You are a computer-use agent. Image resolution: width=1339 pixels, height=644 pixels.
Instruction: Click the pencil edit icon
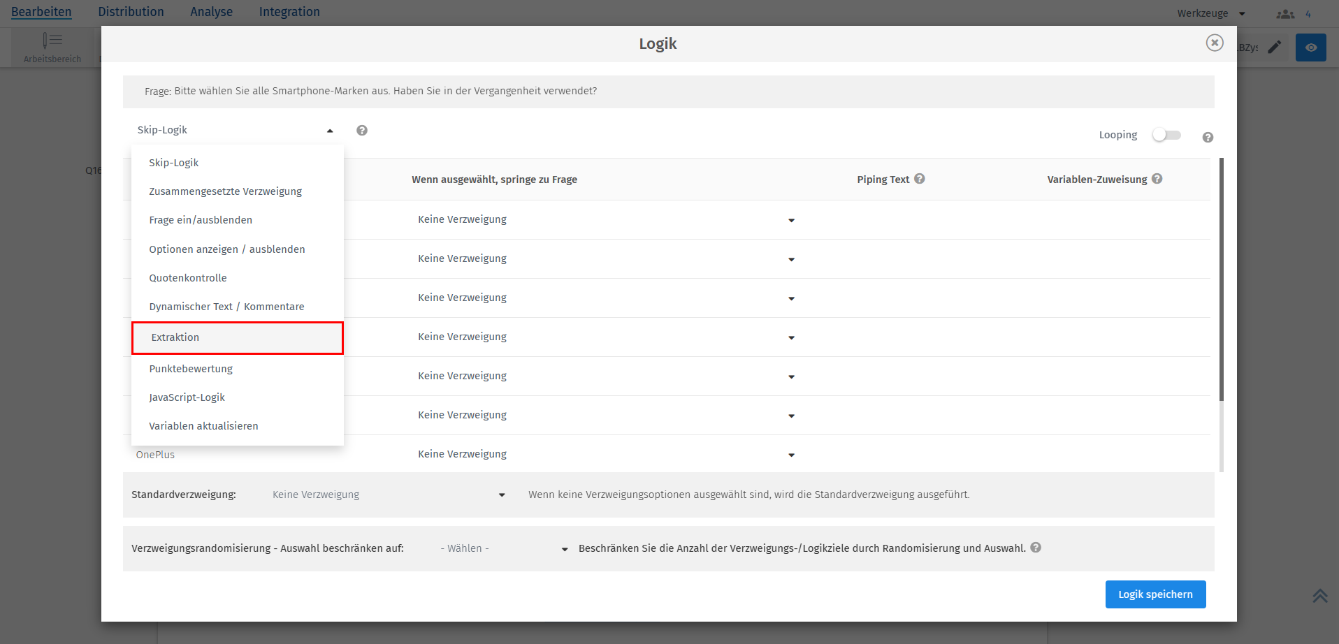[x=1275, y=47]
